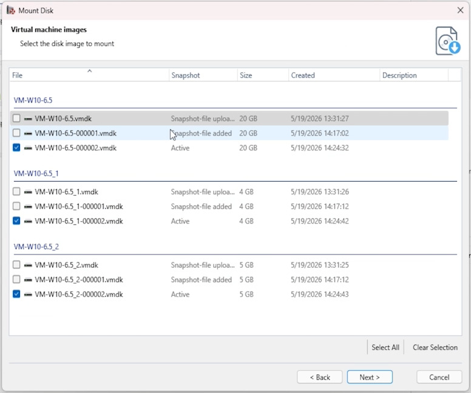Click Active status of VM-W10-6.5-000002.vmdk
Image resolution: width=471 pixels, height=393 pixels.
[180, 148]
